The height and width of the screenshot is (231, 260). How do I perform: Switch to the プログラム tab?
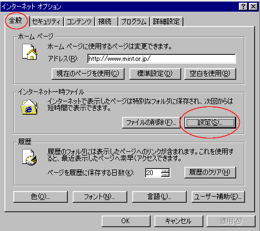point(134,22)
